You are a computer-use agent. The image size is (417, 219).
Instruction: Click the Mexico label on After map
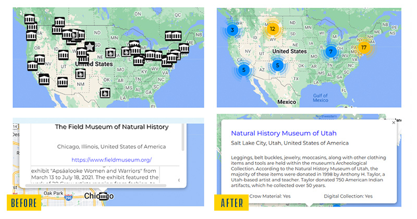286,102
